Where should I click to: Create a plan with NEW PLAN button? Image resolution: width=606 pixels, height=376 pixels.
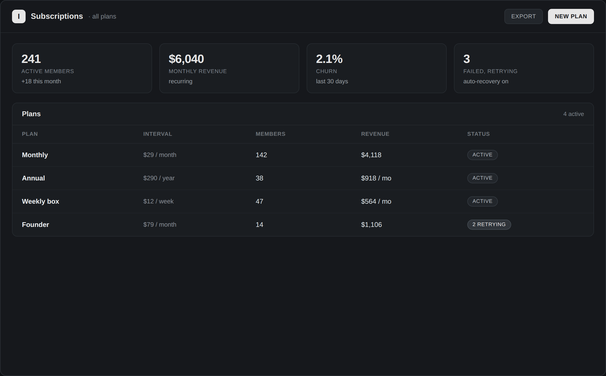tap(571, 16)
